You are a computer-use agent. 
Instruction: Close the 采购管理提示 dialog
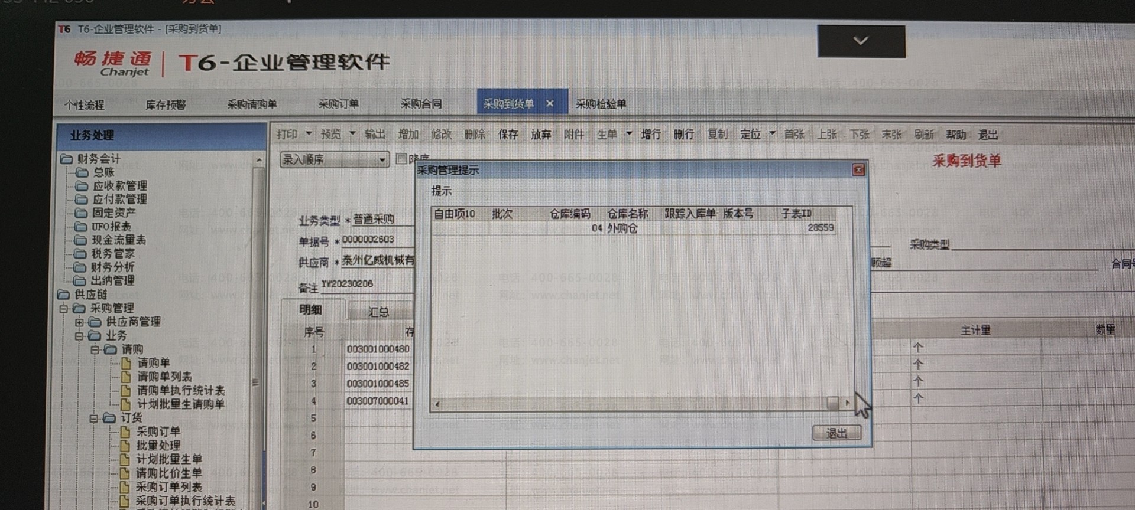pos(858,170)
